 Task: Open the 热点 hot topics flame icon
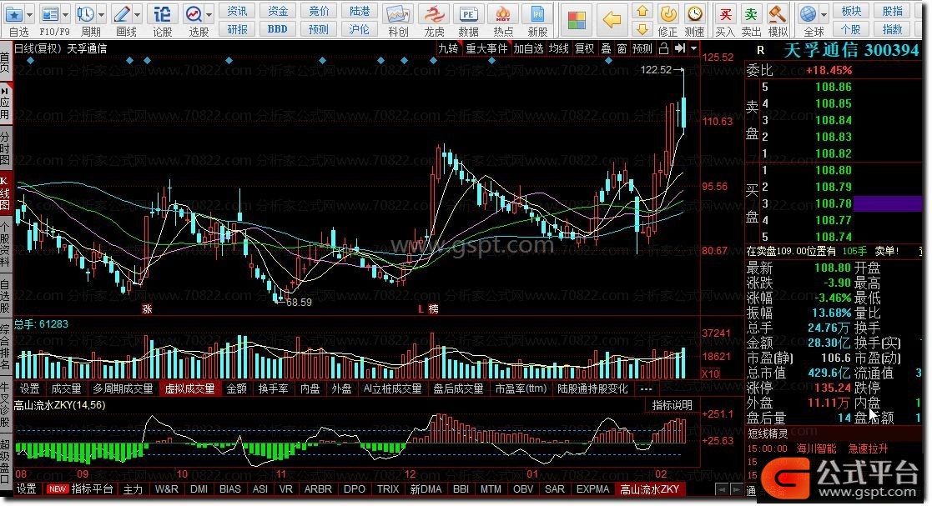coord(503,13)
